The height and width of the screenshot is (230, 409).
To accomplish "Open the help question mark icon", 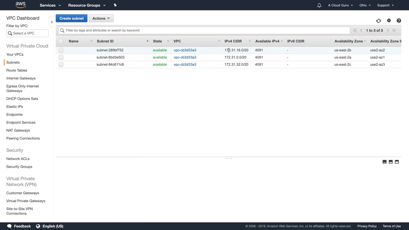I will [399, 21].
